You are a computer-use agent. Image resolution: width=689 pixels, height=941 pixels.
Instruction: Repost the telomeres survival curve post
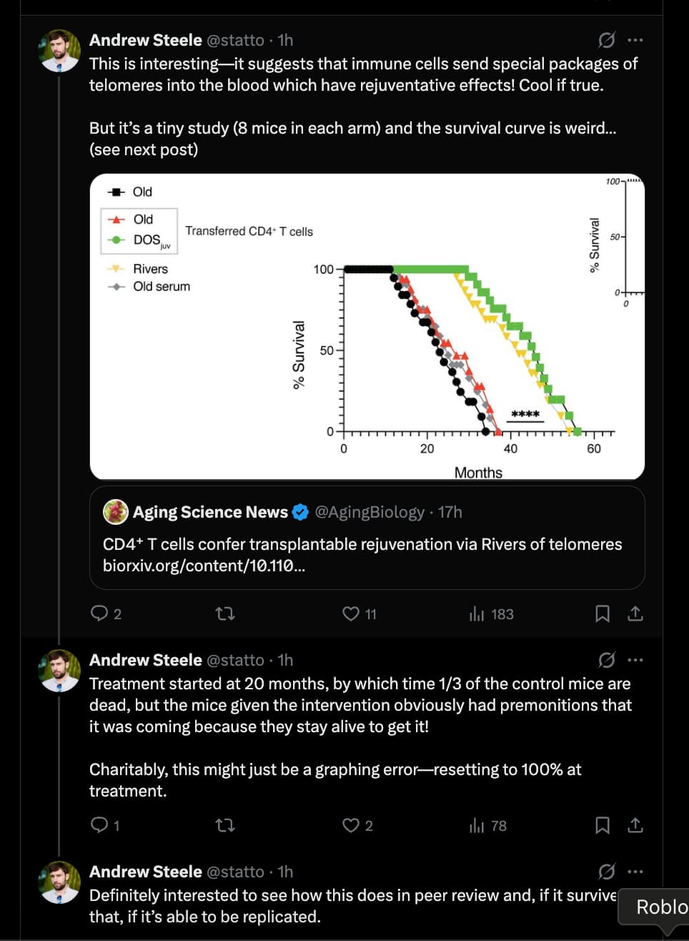[225, 614]
